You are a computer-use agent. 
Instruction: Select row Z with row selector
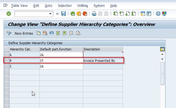7,66
